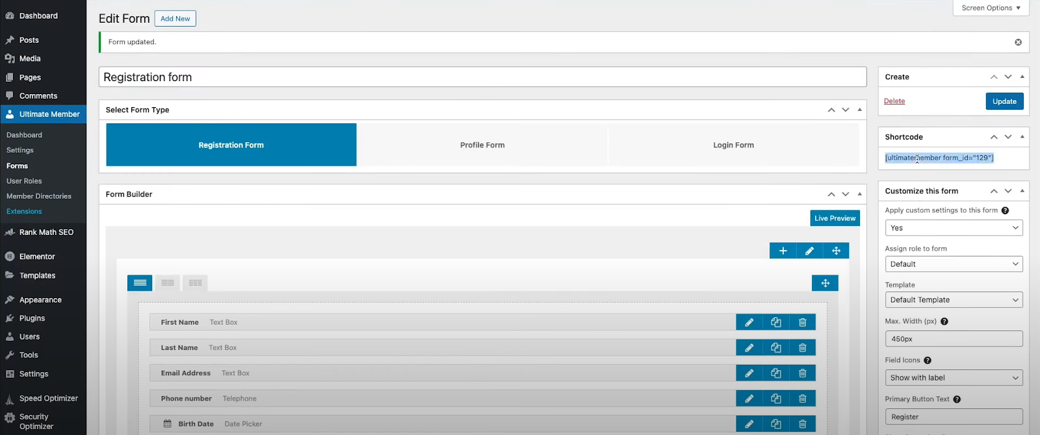Open the Assign role to form dropdown
This screenshot has height=435, width=1040.
[954, 264]
